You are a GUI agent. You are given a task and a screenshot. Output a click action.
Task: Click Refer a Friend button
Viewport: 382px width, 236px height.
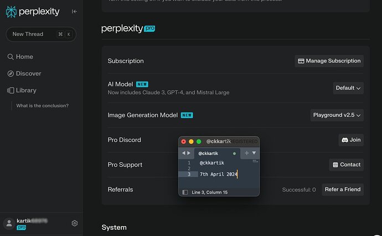click(343, 189)
